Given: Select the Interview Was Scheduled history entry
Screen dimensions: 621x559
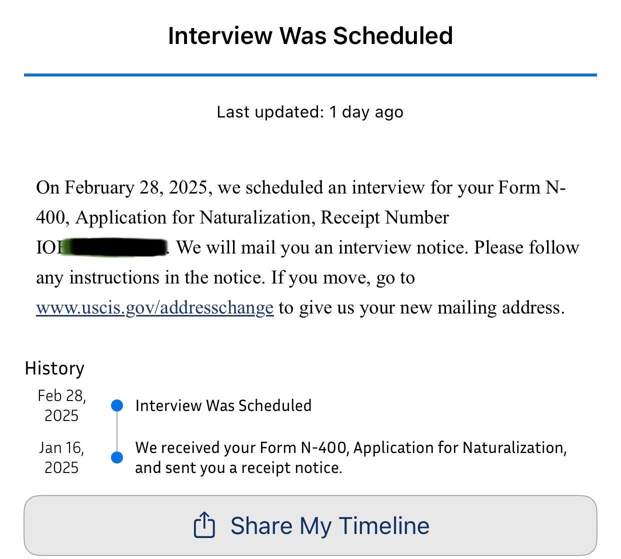Looking at the screenshot, I should pos(223,405).
